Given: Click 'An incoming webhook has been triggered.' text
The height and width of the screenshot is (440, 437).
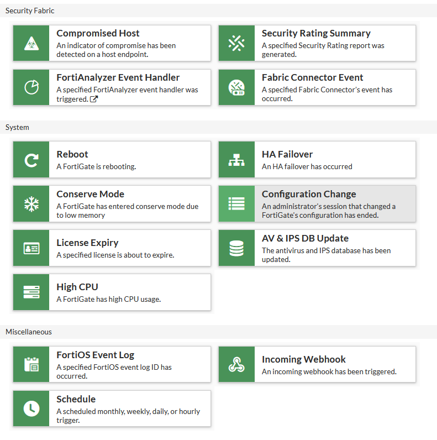Looking at the screenshot, I should point(329,372).
